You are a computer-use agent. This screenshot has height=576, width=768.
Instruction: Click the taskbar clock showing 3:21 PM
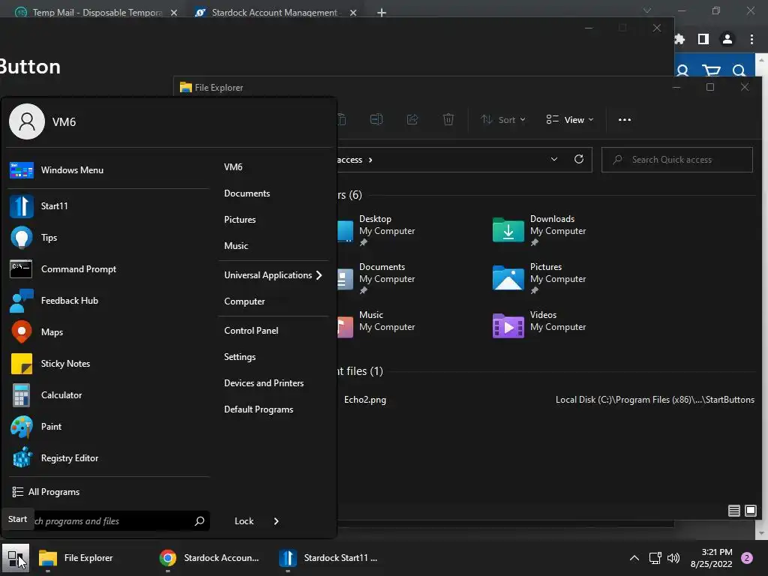pyautogui.click(x=711, y=558)
